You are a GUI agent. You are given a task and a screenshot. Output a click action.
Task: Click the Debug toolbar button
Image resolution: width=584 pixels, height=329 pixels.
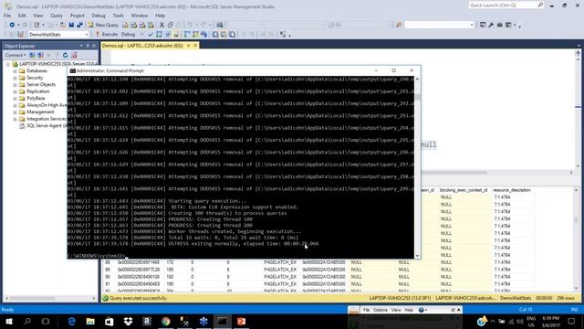pos(128,35)
